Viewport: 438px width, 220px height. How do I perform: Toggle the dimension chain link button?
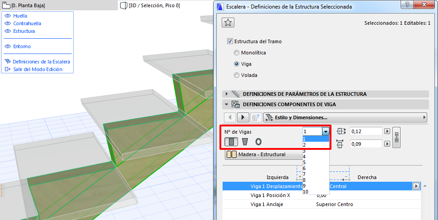coord(396,137)
